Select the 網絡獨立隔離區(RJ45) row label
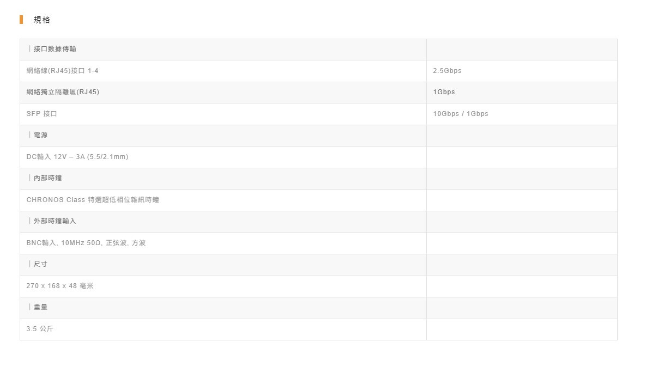 click(x=63, y=92)
